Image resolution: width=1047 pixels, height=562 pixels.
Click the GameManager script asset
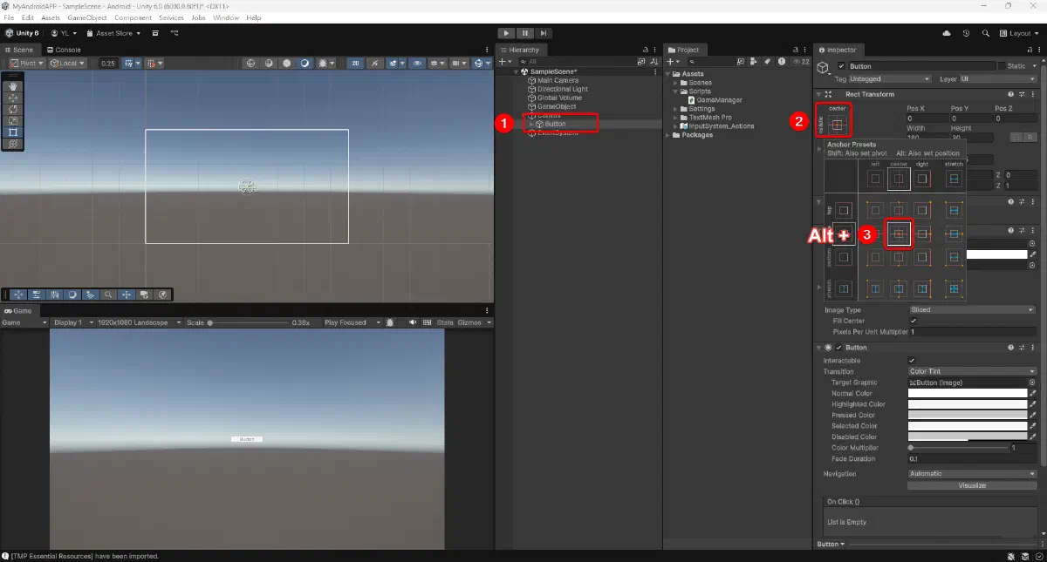(x=719, y=100)
